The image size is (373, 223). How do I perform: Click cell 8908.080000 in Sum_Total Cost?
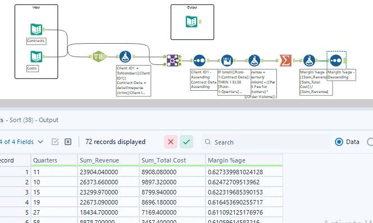[x=172, y=172]
